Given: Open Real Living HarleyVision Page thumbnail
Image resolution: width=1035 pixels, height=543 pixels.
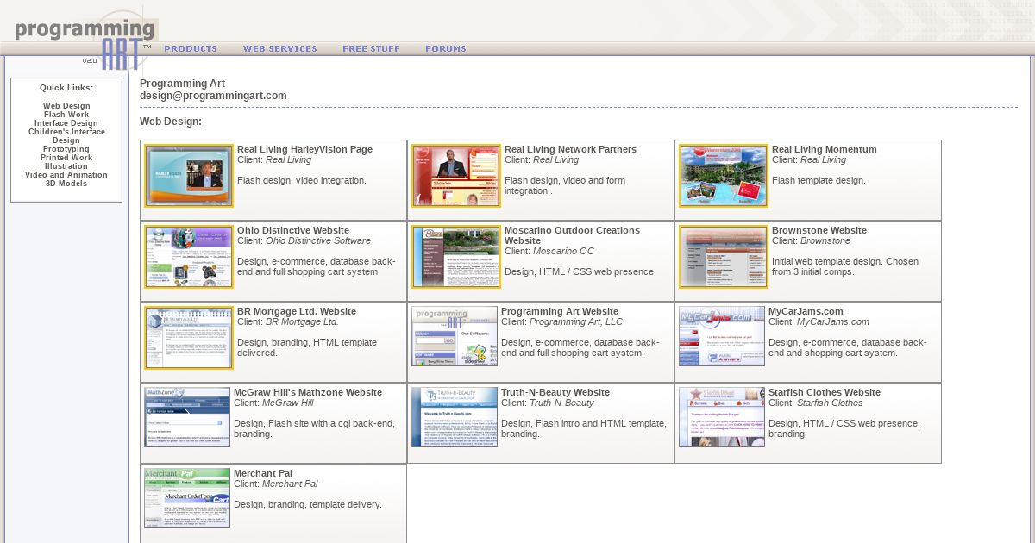Looking at the screenshot, I should pos(189,176).
